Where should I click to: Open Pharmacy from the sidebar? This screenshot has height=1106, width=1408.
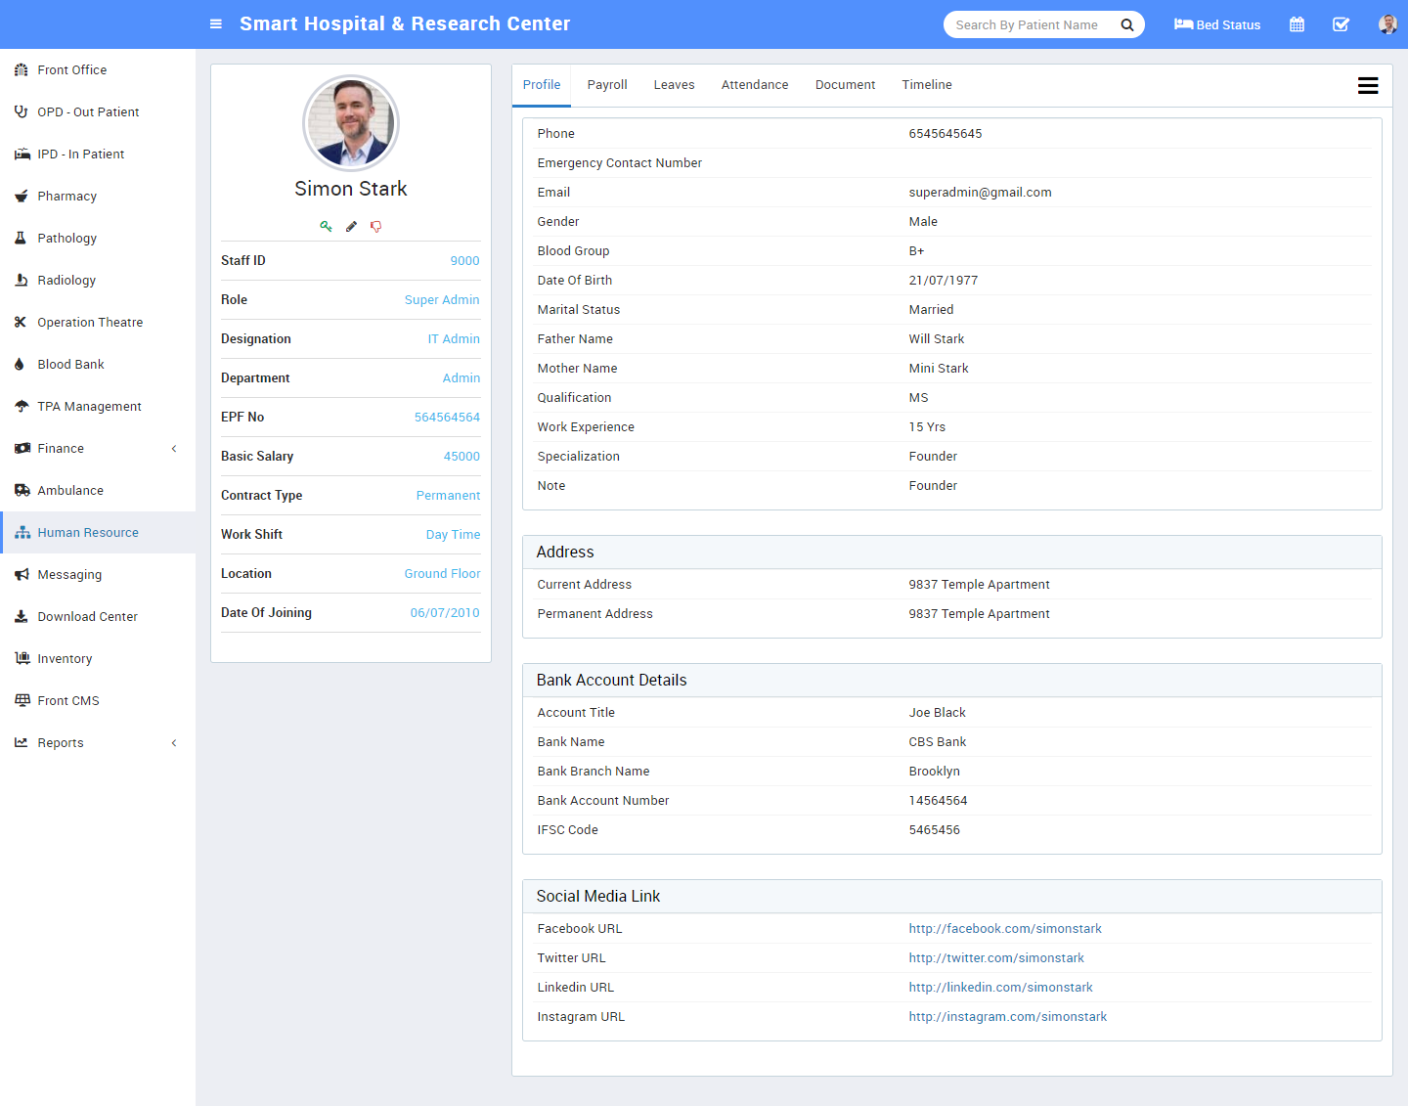pyautogui.click(x=66, y=197)
